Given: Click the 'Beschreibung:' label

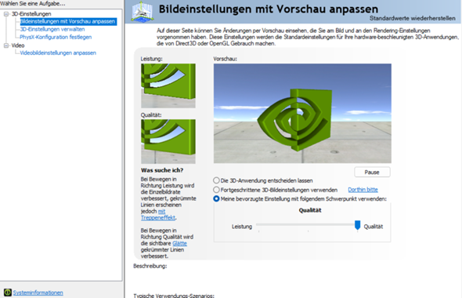Looking at the screenshot, I should tap(150, 266).
